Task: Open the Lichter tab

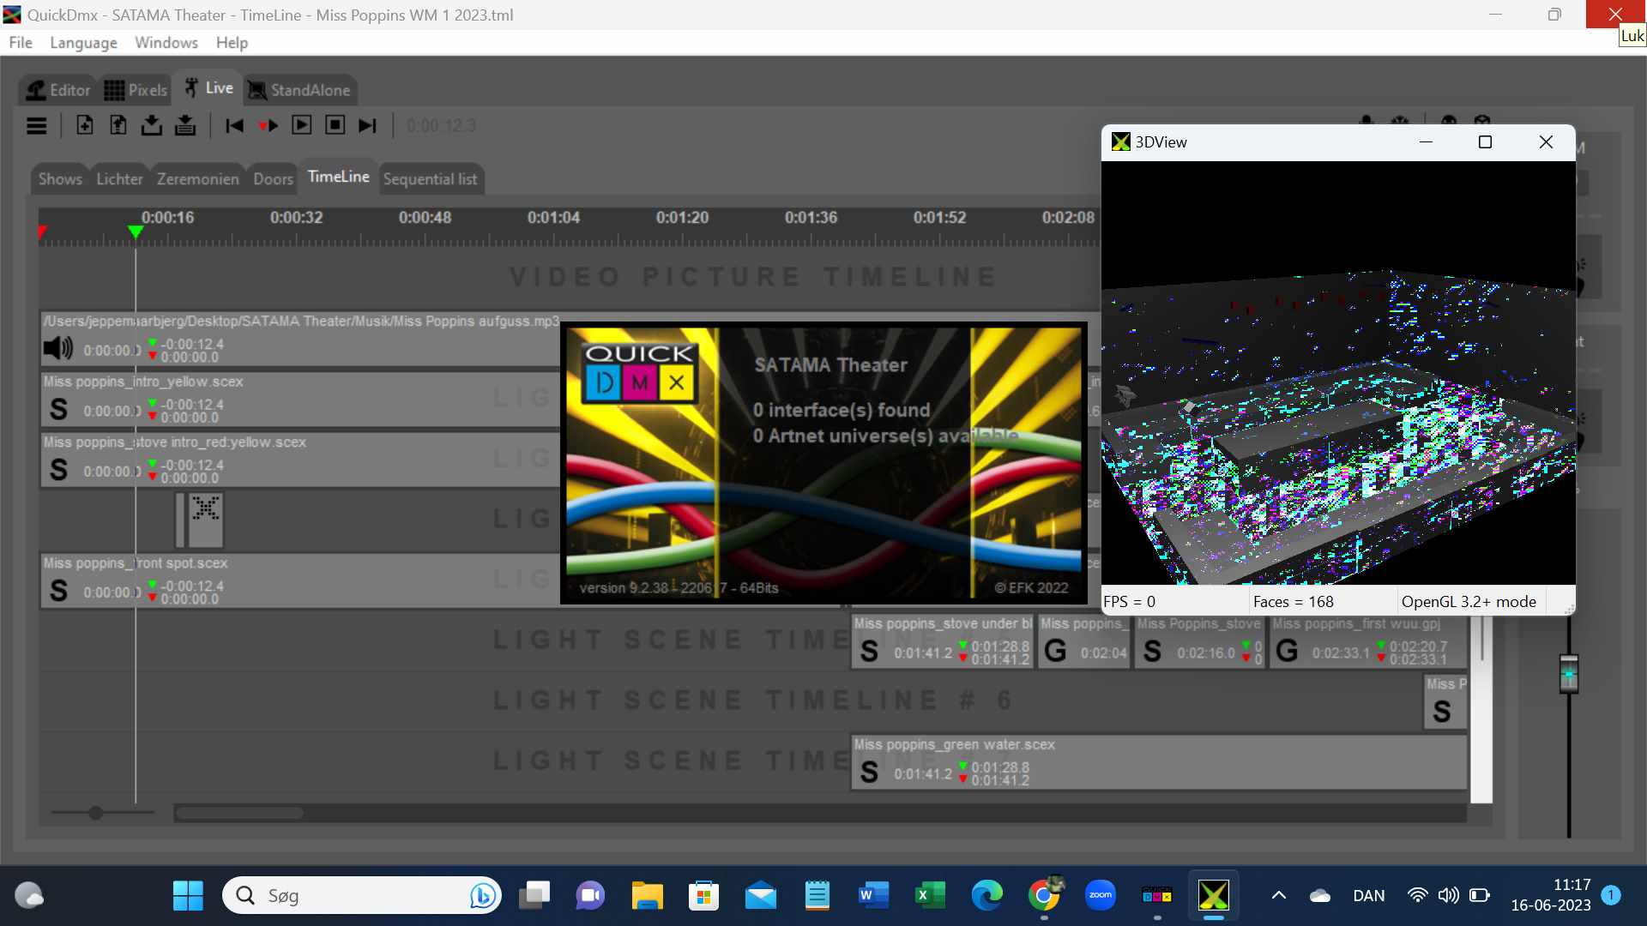Action: [119, 179]
